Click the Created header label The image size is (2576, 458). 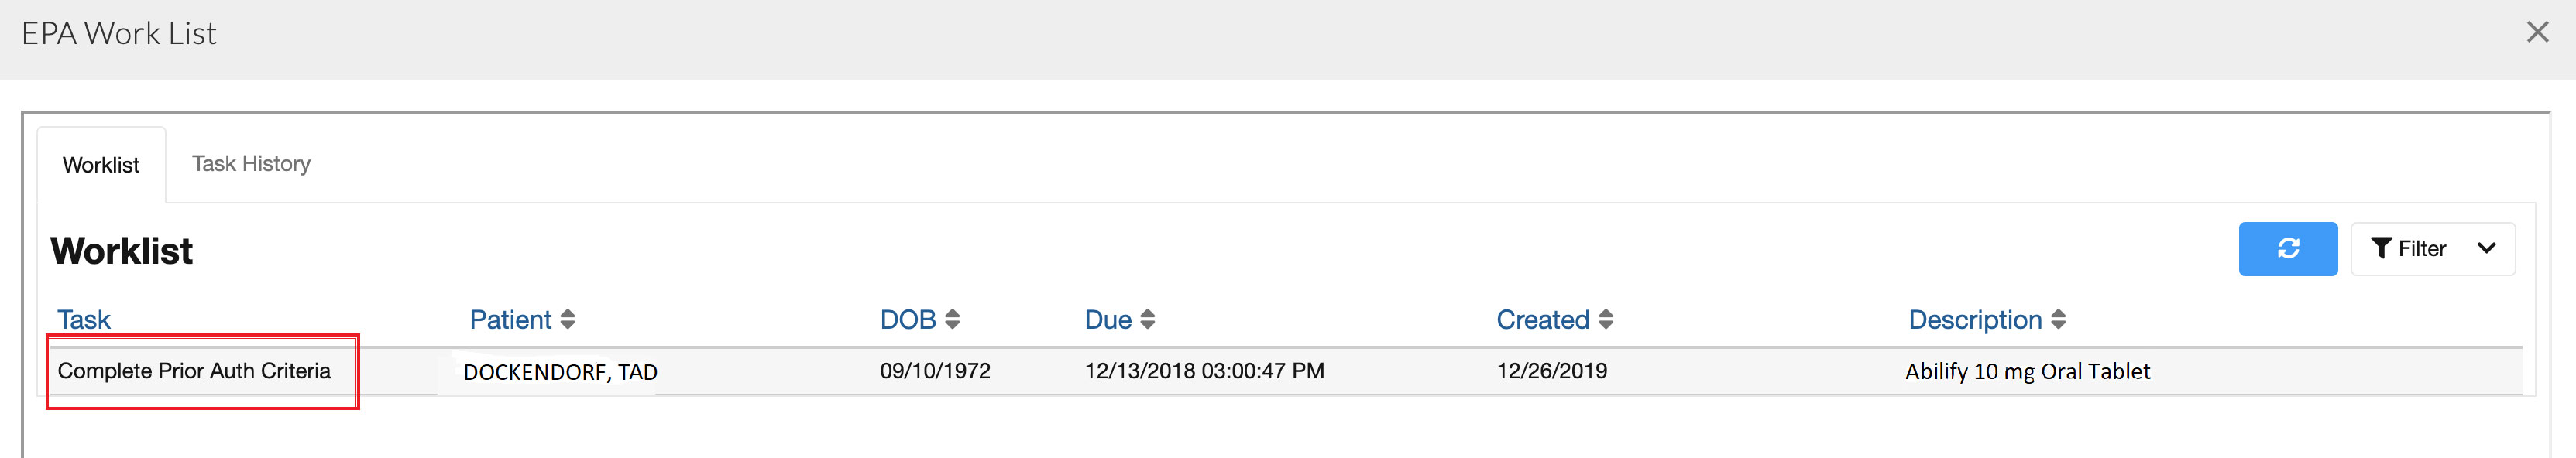tap(1542, 320)
